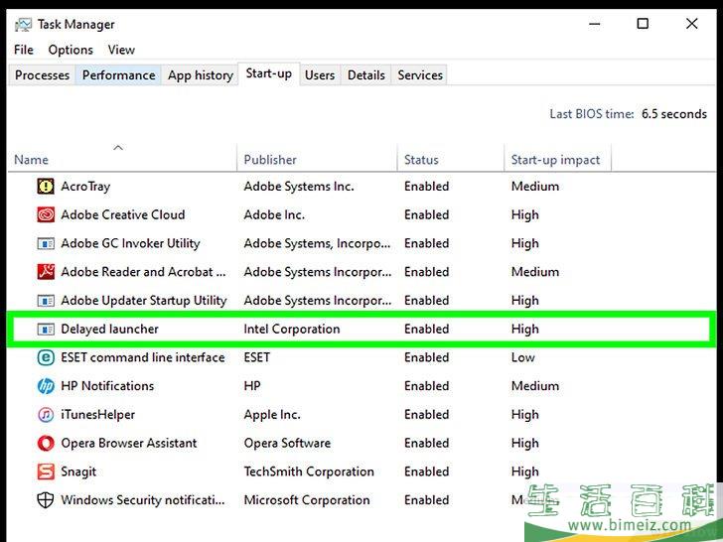Screen dimensions: 723x542
Task: Click the Opera Browser Assistant icon
Action: (x=46, y=444)
